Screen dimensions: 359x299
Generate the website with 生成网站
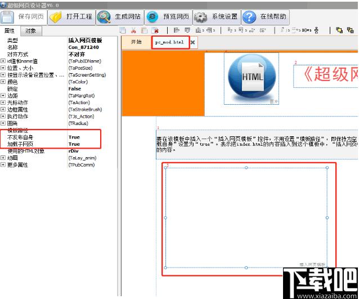[119, 17]
